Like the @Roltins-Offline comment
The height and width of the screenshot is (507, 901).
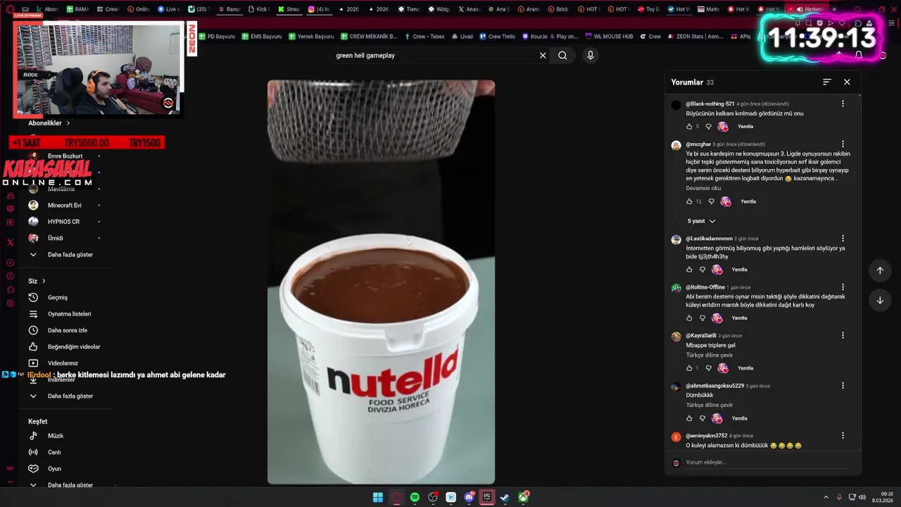pos(689,318)
